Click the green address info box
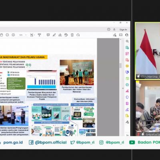 16,84
